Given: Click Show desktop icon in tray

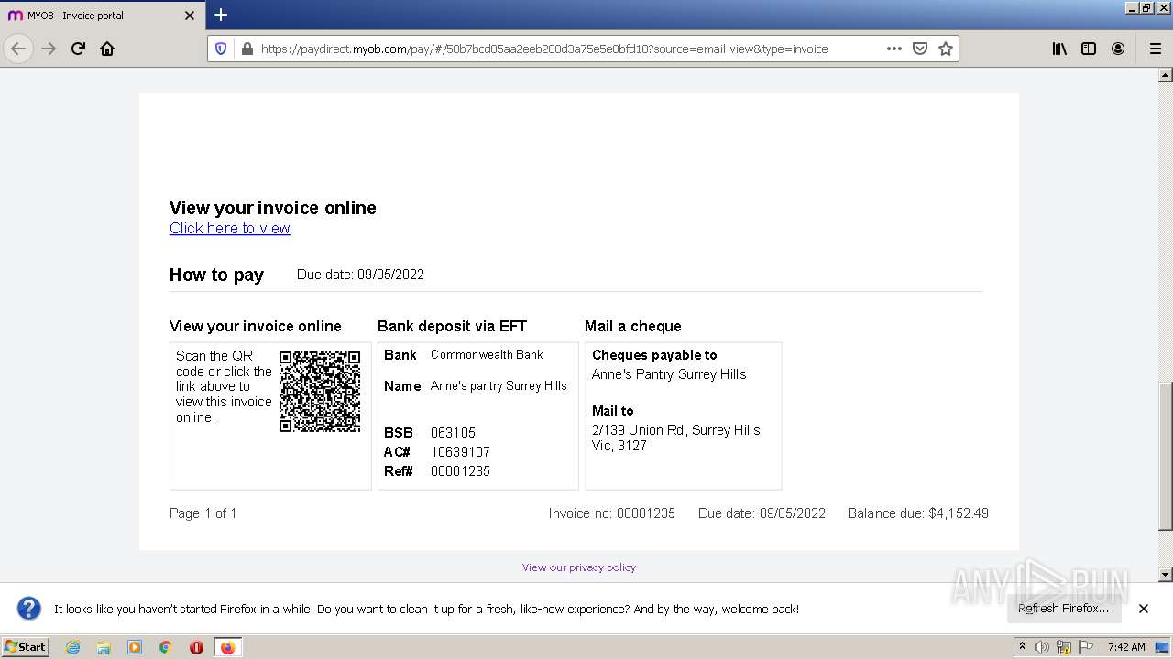Looking at the screenshot, I should [1163, 647].
